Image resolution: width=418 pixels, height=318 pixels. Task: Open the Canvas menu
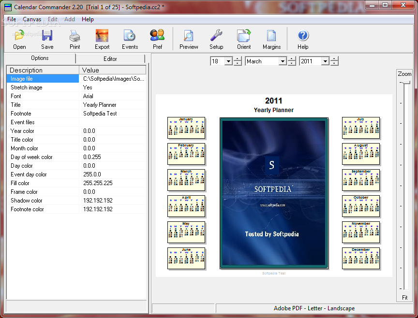tap(32, 19)
